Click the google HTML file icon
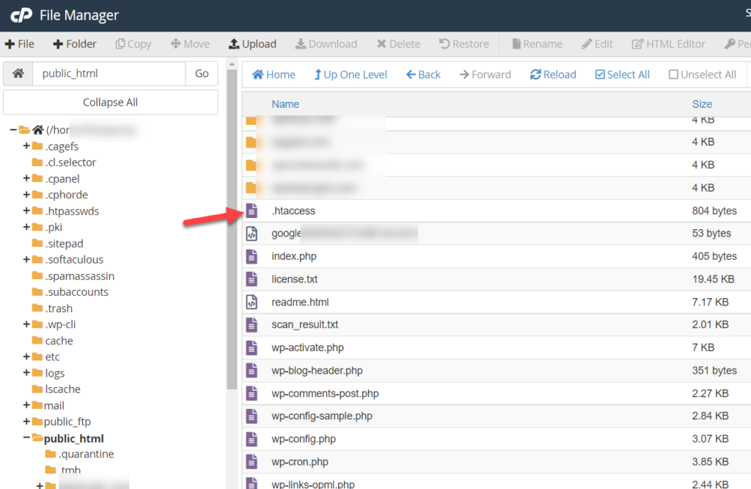Image resolution: width=751 pixels, height=489 pixels. point(252,233)
